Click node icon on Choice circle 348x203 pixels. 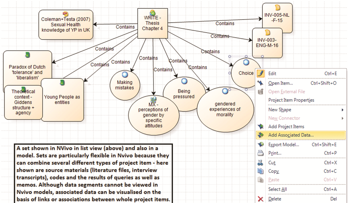[x=246, y=62]
